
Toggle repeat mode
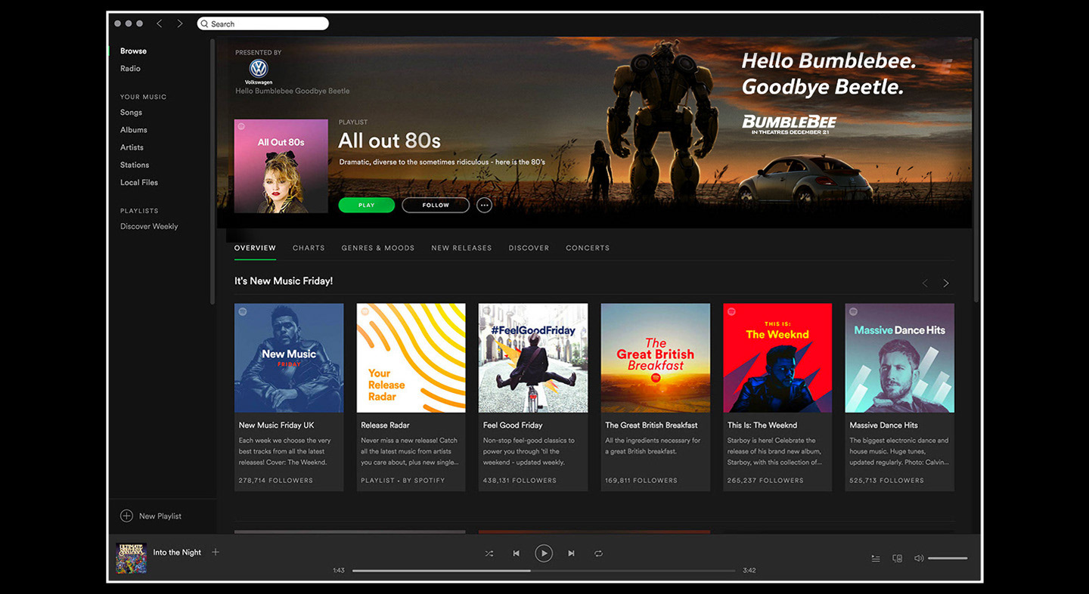[x=598, y=554]
